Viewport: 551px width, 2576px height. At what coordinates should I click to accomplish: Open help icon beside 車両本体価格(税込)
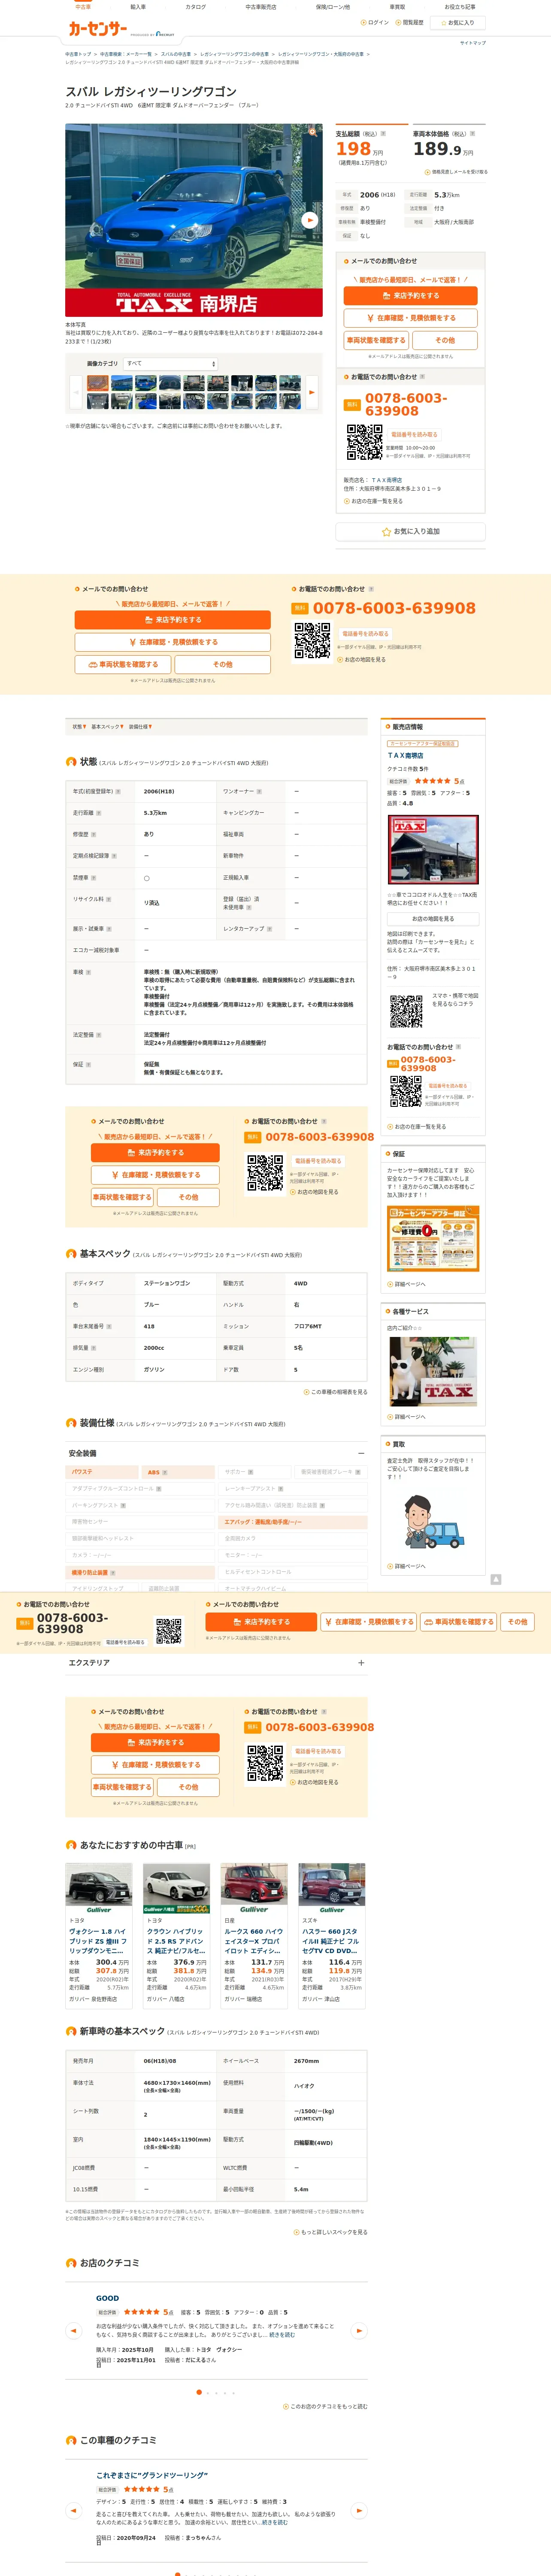click(x=472, y=133)
